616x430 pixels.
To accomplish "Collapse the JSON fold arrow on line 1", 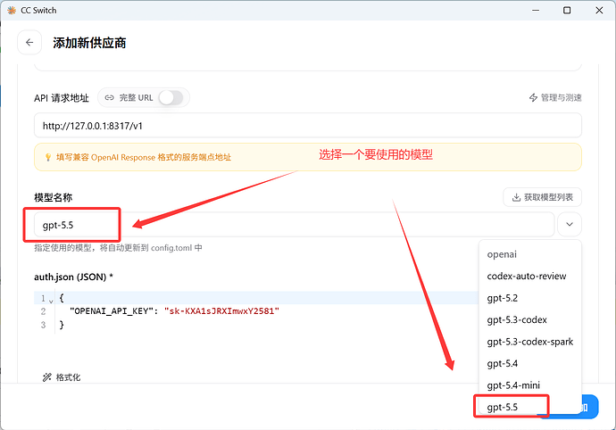I will [51, 302].
